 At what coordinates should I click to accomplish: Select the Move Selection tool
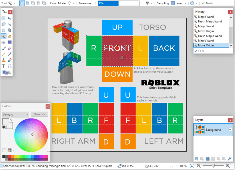coord(9,24)
